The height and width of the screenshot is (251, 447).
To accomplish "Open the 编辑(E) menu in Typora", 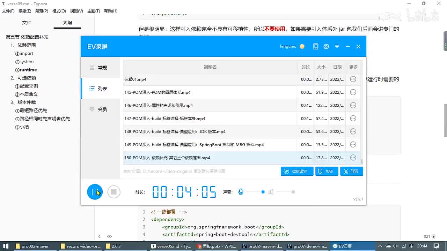I will pyautogui.click(x=25, y=11).
